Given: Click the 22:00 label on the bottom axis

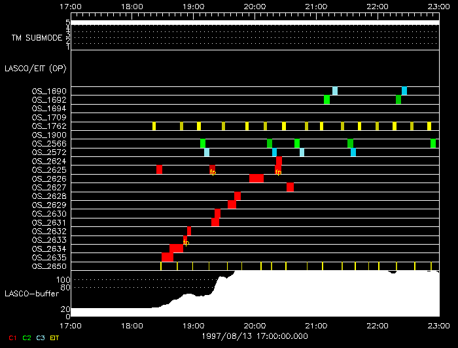Looking at the screenshot, I should [377, 325].
